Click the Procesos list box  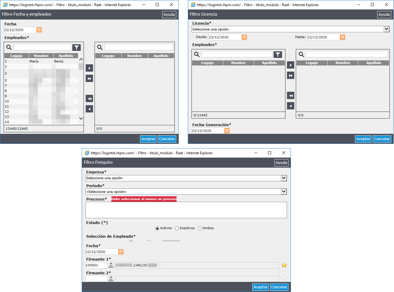coord(186,210)
